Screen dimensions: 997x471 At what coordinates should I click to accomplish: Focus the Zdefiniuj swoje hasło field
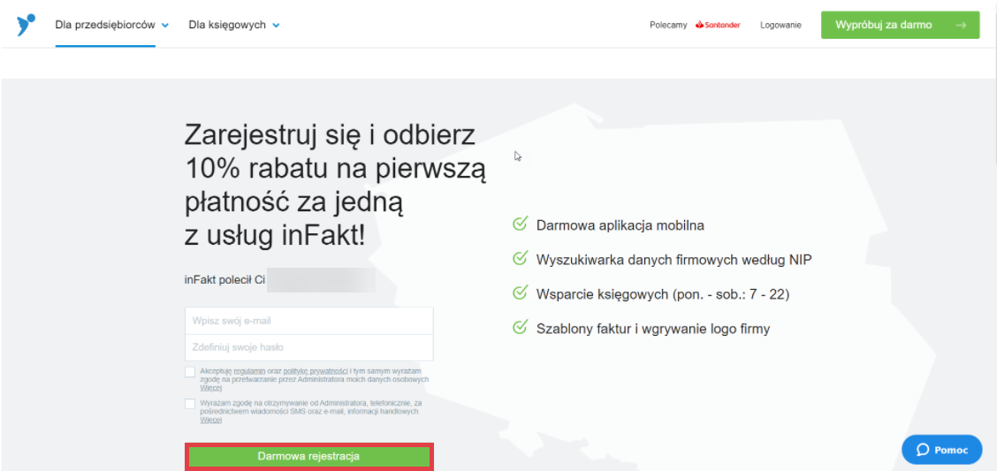308,347
